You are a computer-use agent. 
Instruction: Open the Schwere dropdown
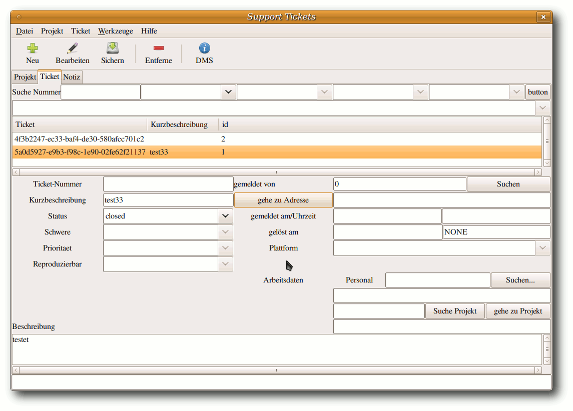click(226, 232)
